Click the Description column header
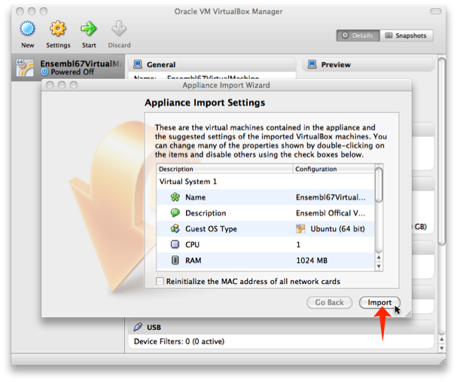The image size is (457, 382). click(x=224, y=169)
